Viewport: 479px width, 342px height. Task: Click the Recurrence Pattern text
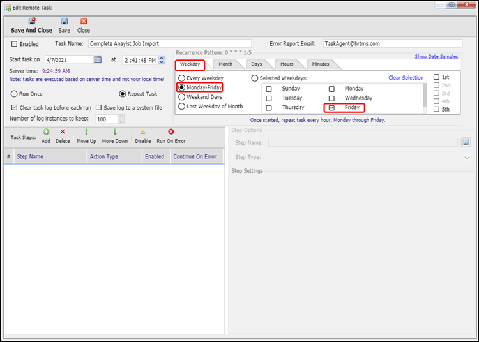pyautogui.click(x=213, y=53)
